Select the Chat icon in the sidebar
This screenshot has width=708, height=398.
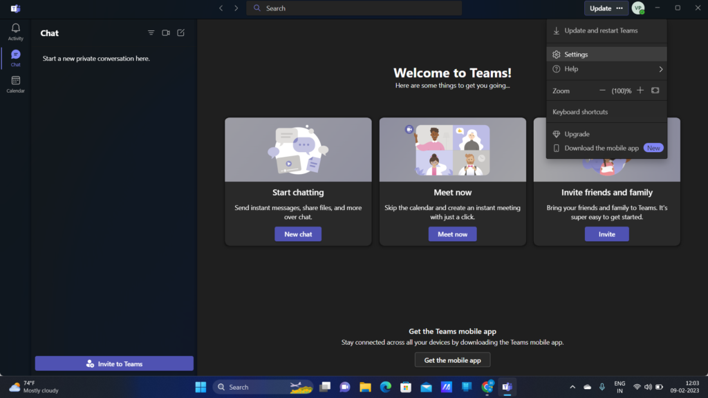point(15,58)
